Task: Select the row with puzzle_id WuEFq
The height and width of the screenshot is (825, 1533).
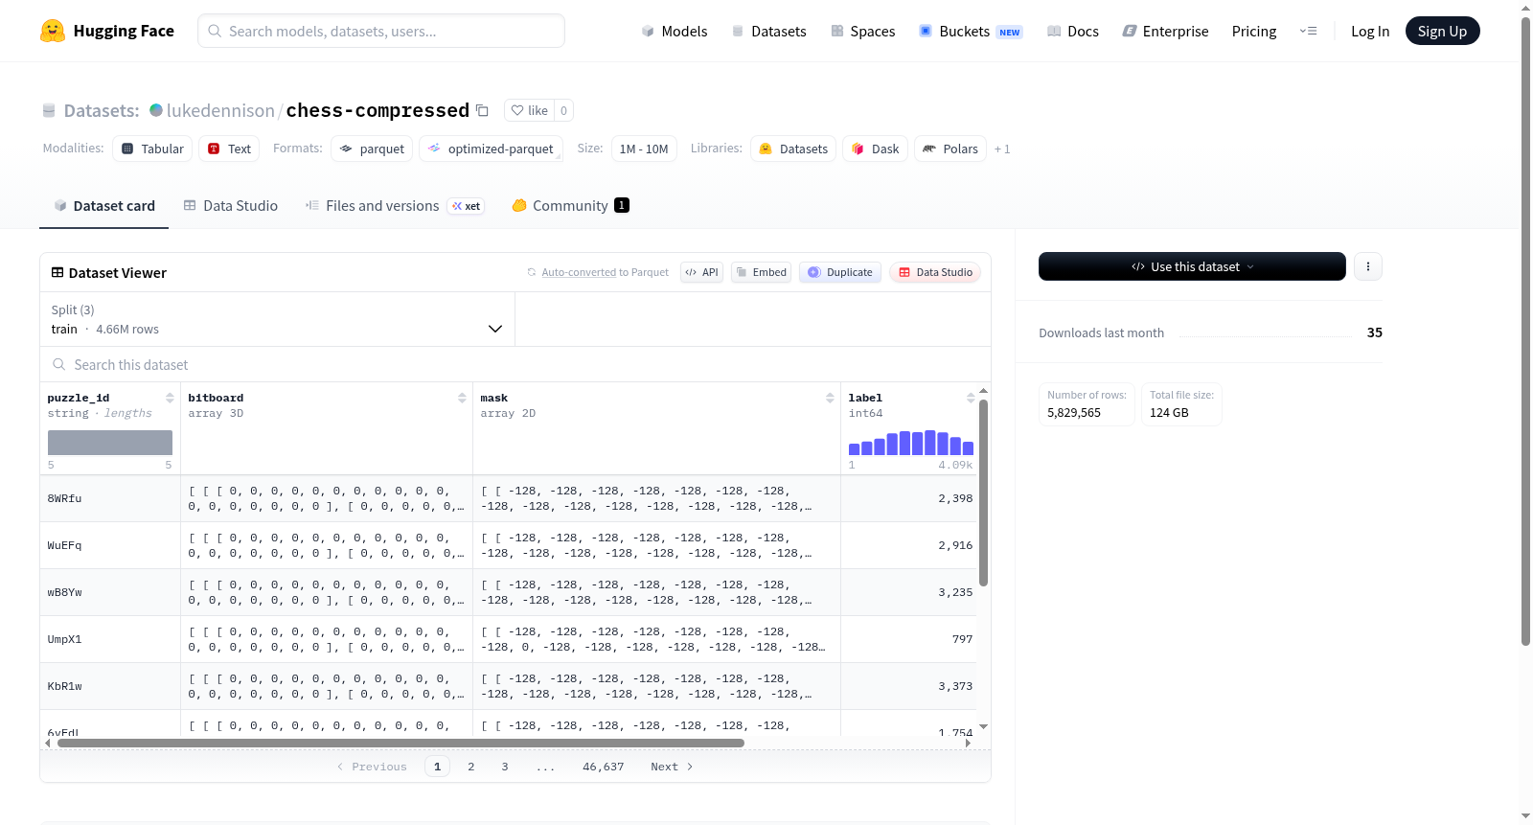Action: coord(508,545)
